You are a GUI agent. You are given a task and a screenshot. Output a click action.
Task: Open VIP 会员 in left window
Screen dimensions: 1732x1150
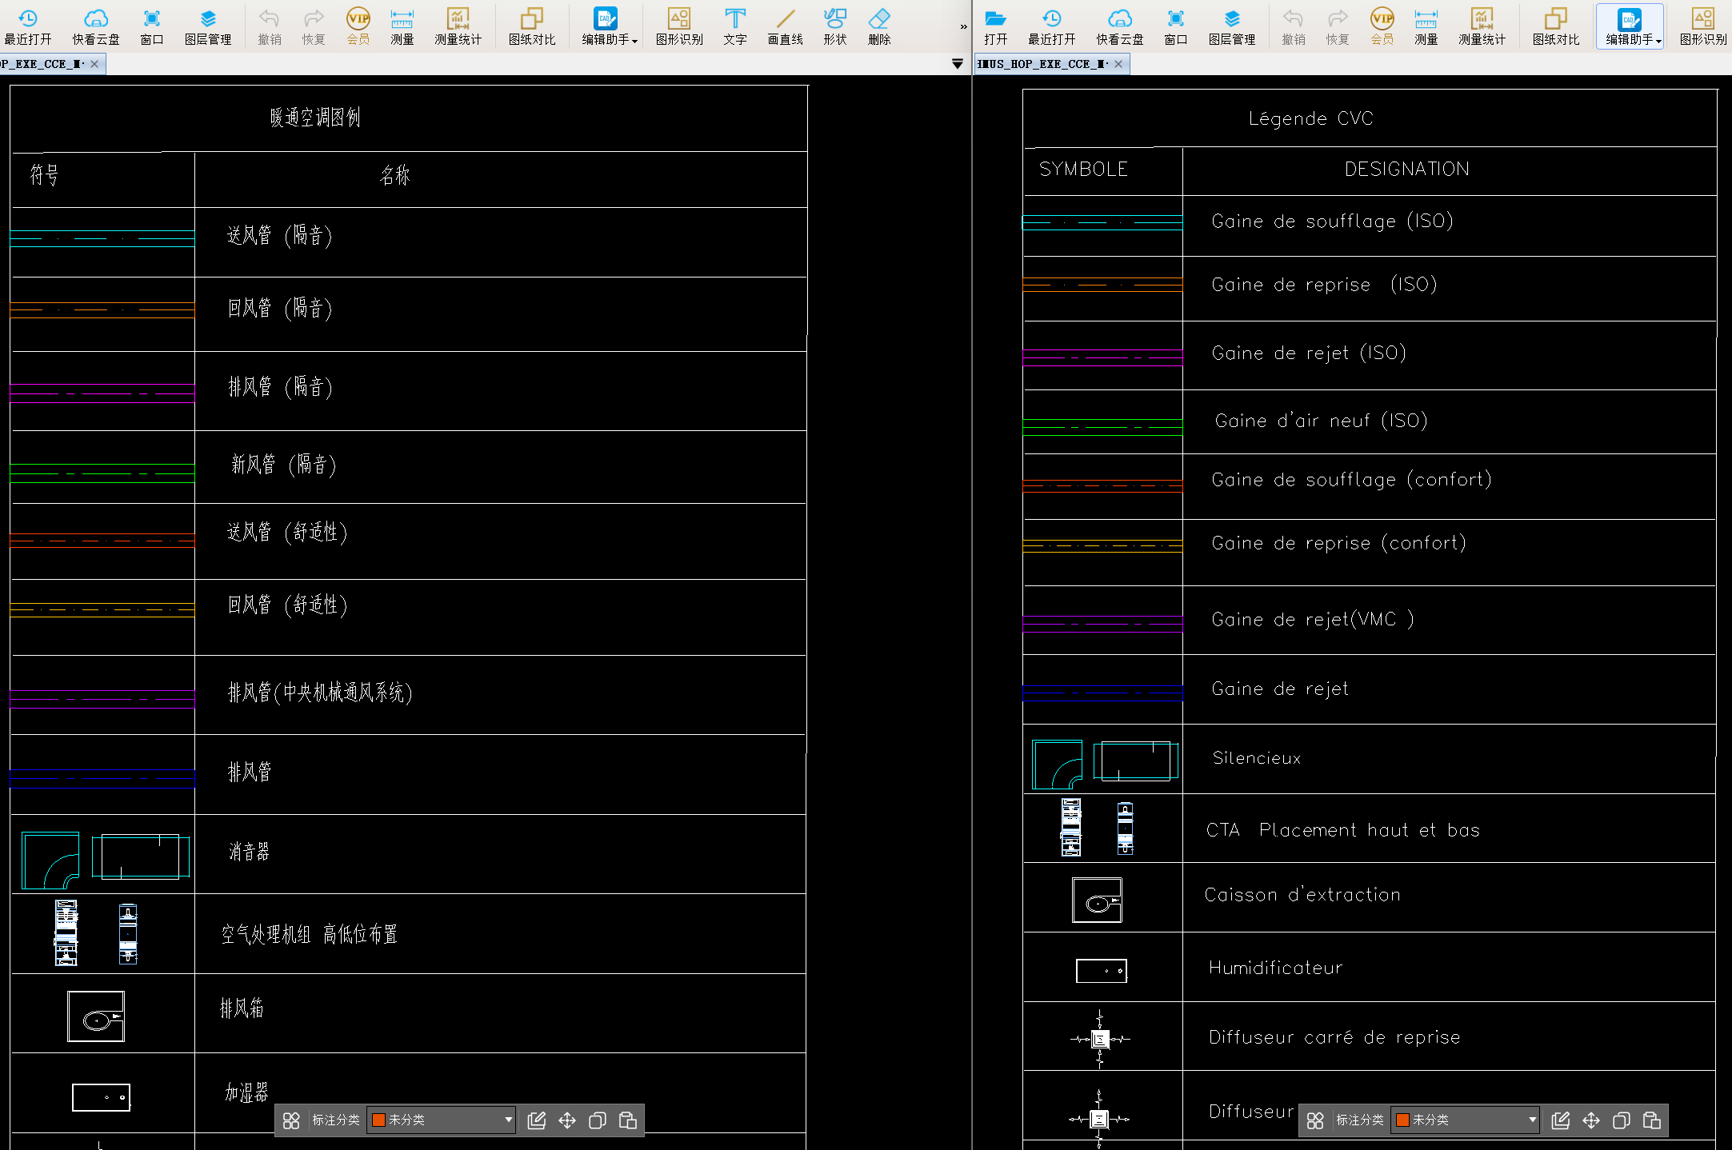(358, 26)
